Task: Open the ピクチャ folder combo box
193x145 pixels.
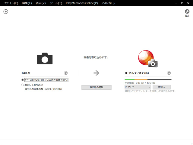Action: click(138, 87)
